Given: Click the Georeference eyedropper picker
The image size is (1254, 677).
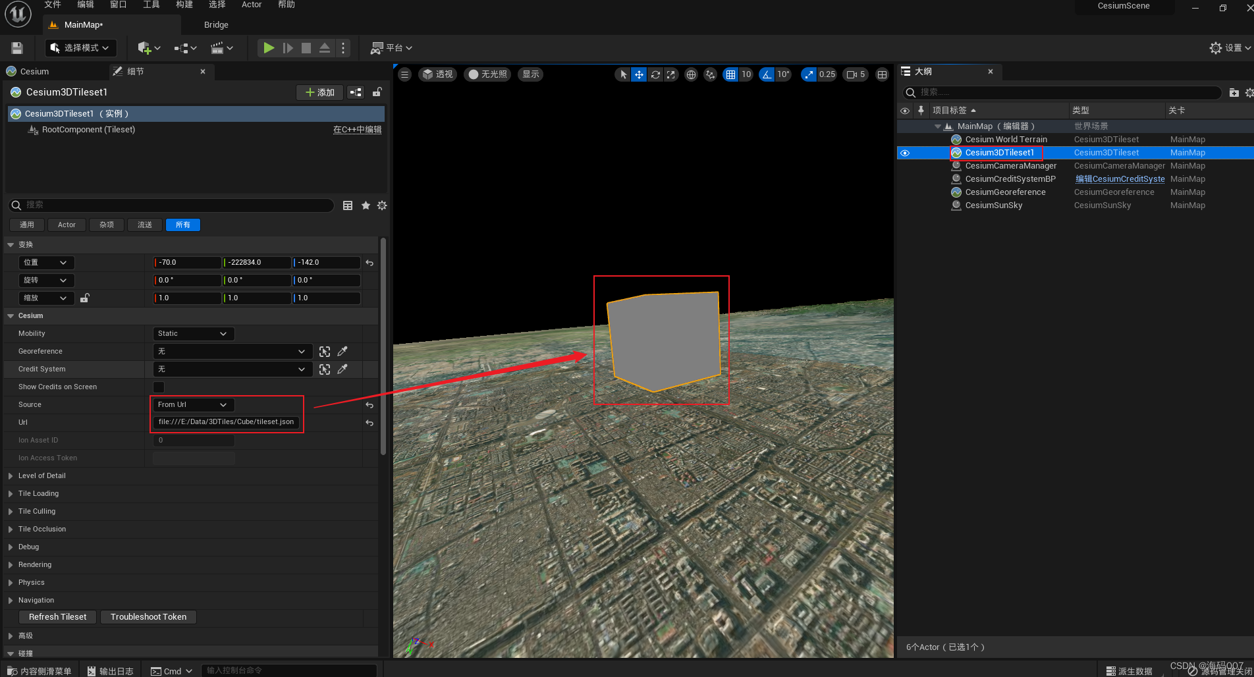Looking at the screenshot, I should [342, 351].
